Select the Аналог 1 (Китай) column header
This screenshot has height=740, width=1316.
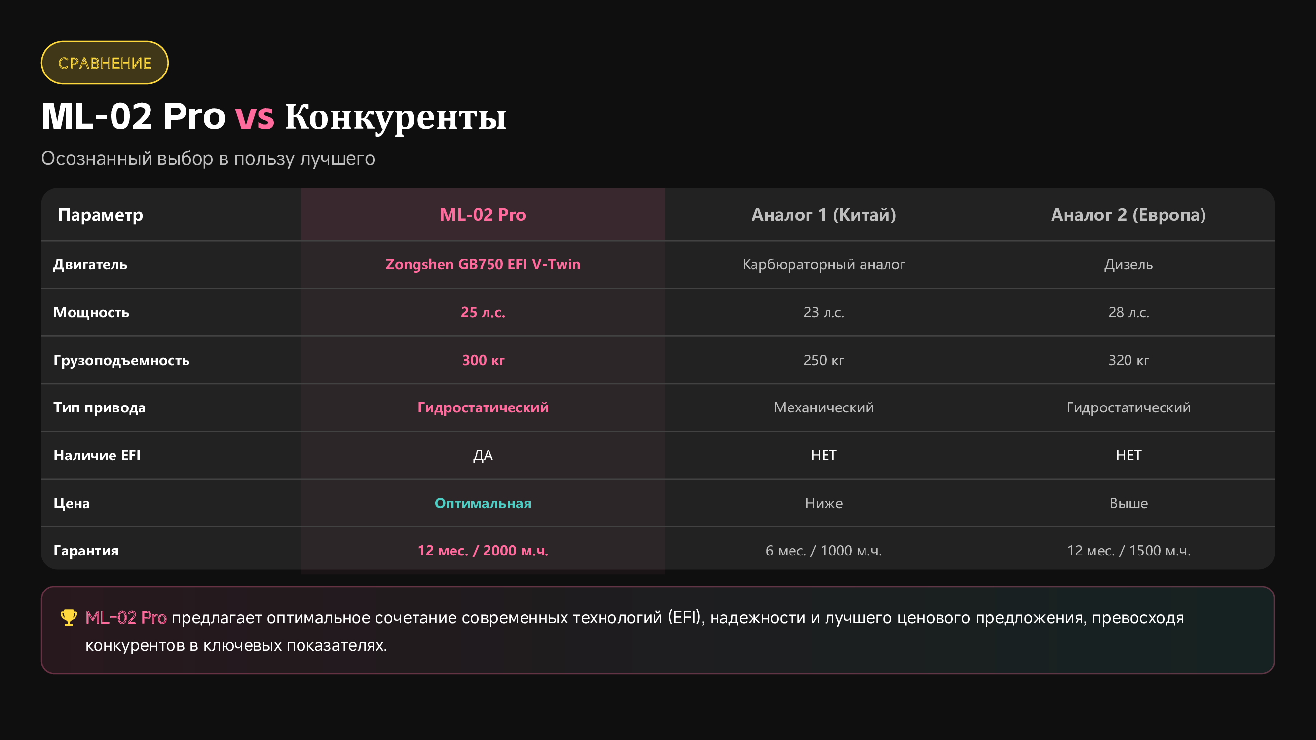[824, 215]
